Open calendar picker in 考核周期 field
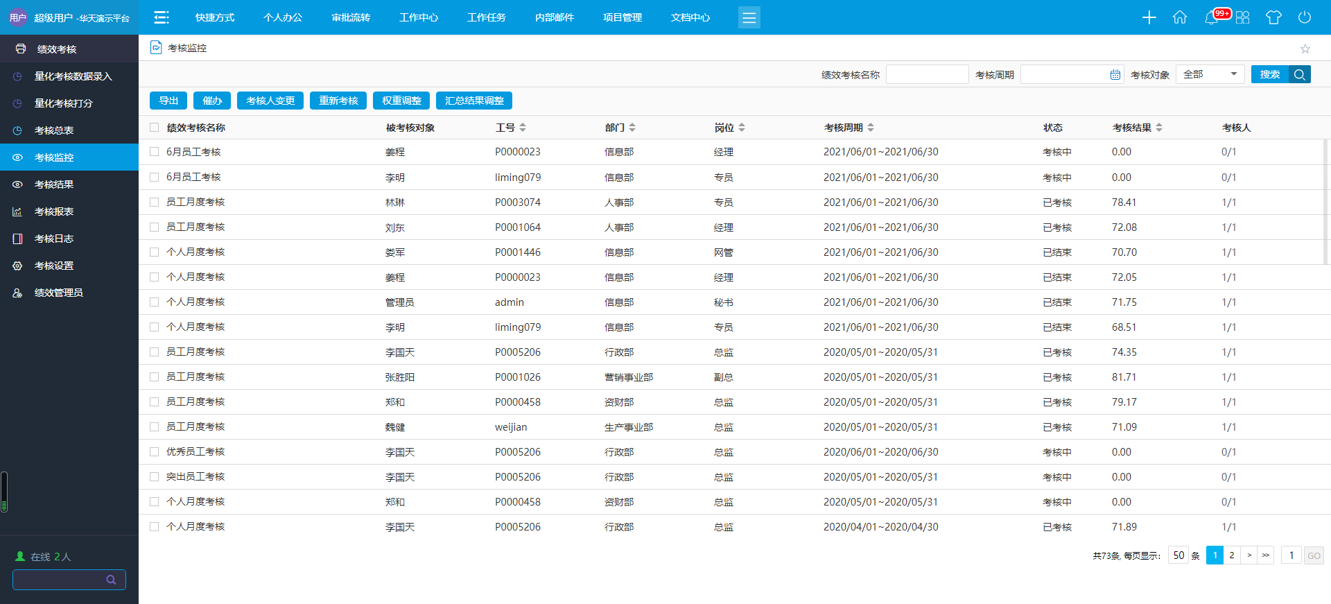Image resolution: width=1331 pixels, height=604 pixels. coord(1115,75)
